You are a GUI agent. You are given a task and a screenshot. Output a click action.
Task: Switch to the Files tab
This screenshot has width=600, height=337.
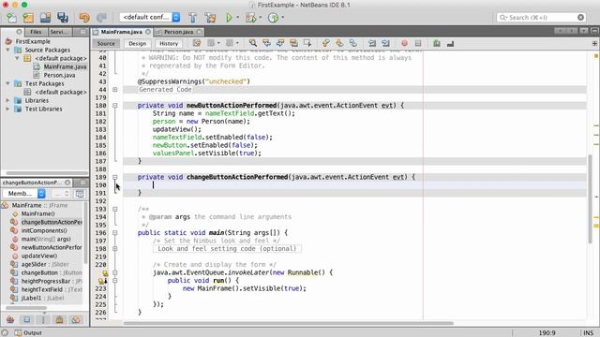(36, 32)
